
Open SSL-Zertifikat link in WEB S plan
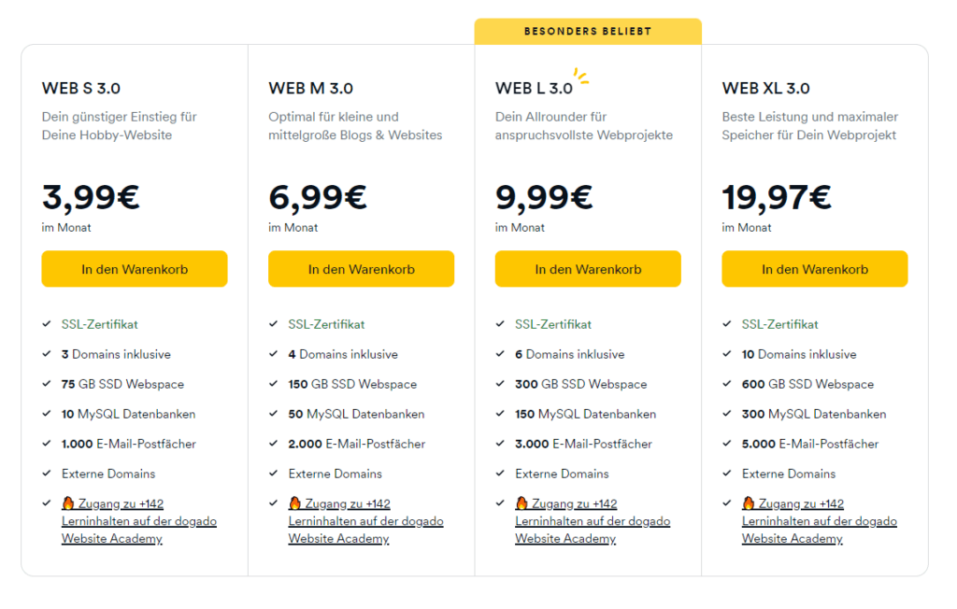tap(99, 325)
